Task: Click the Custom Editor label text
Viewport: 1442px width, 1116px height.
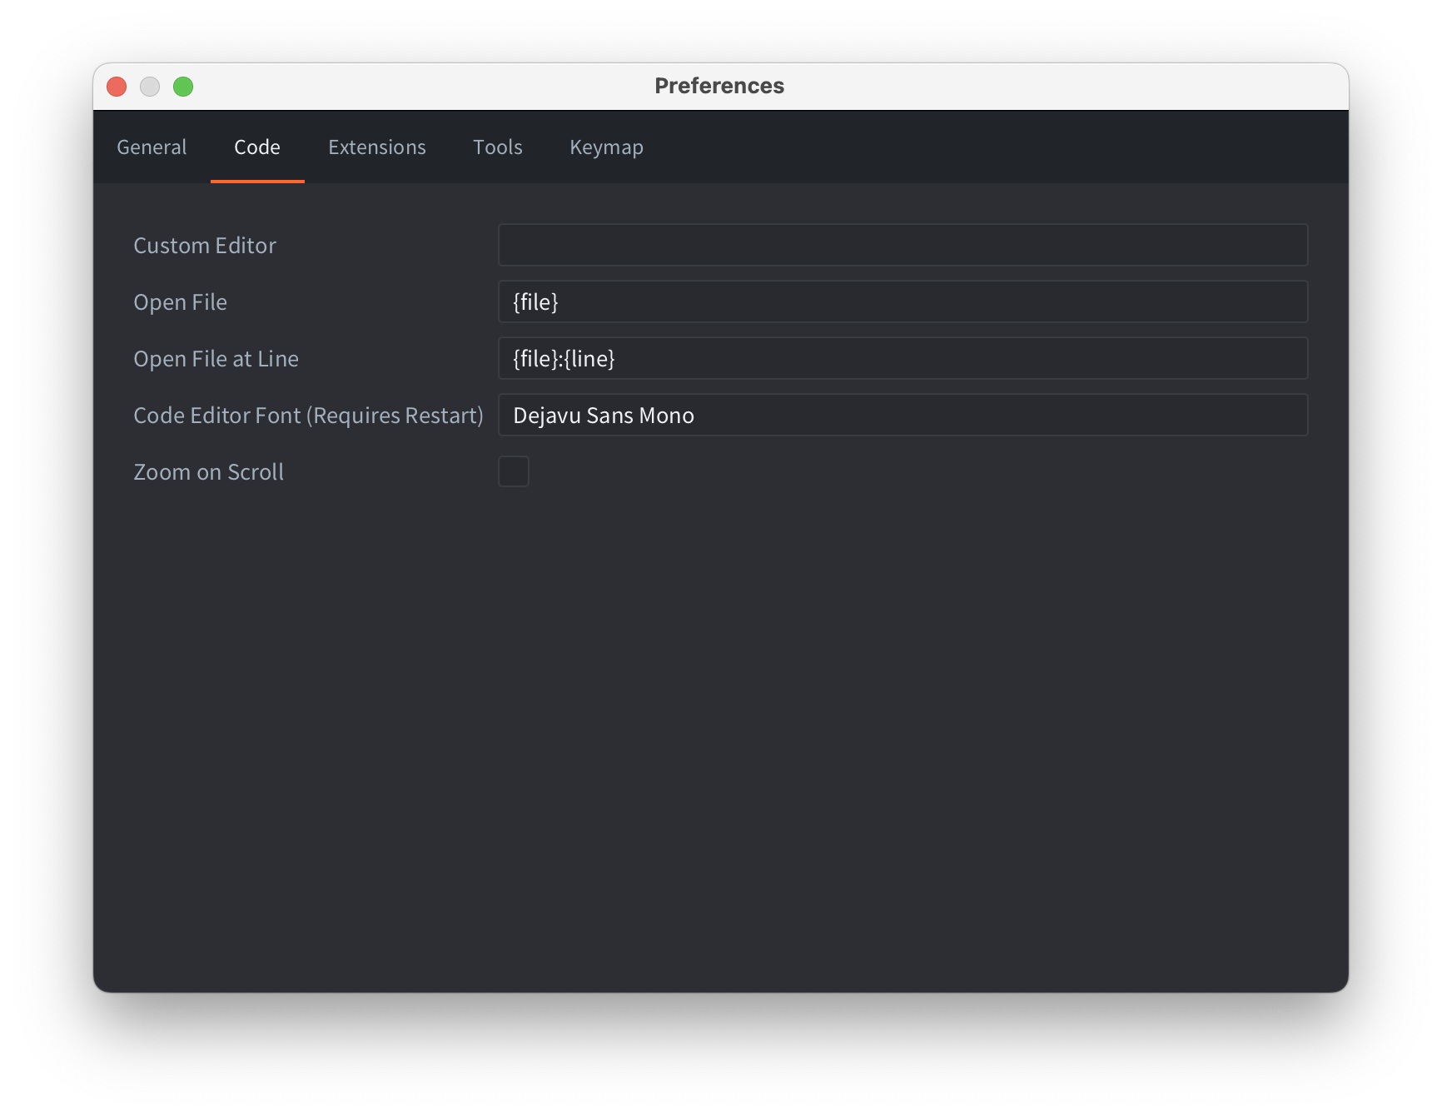Action: (x=205, y=246)
